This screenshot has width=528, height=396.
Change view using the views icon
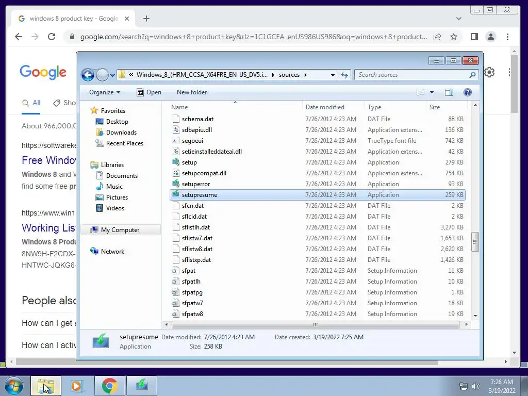(x=421, y=92)
